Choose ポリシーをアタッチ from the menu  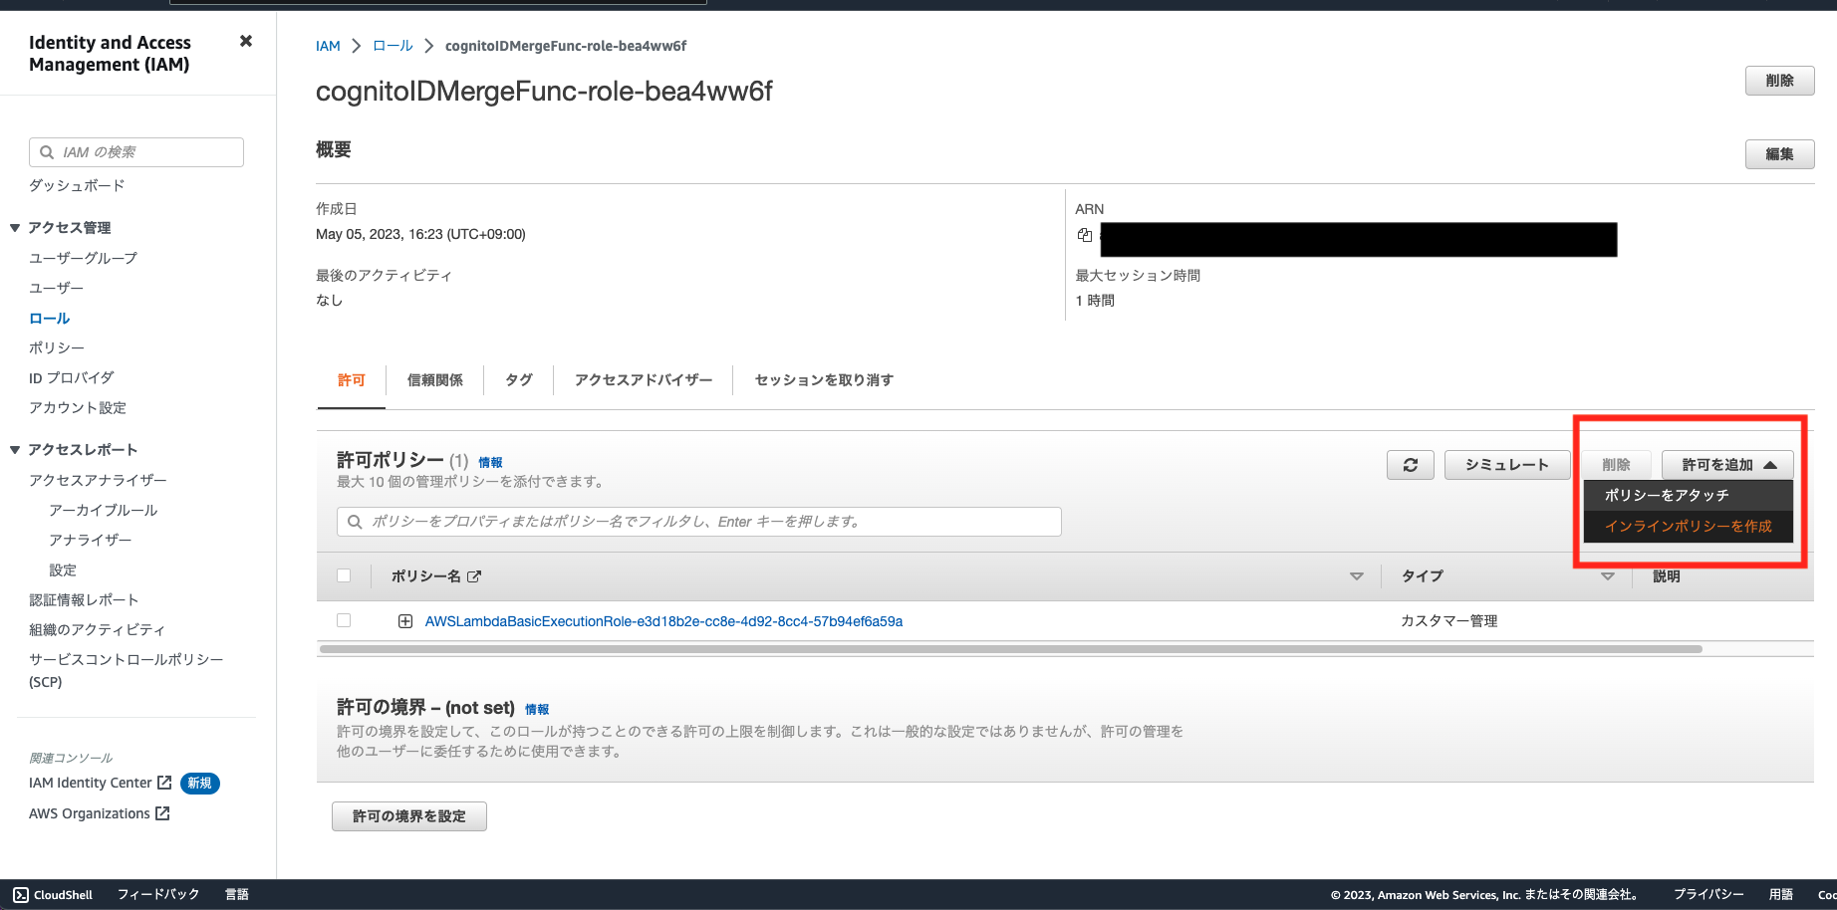pyautogui.click(x=1688, y=495)
